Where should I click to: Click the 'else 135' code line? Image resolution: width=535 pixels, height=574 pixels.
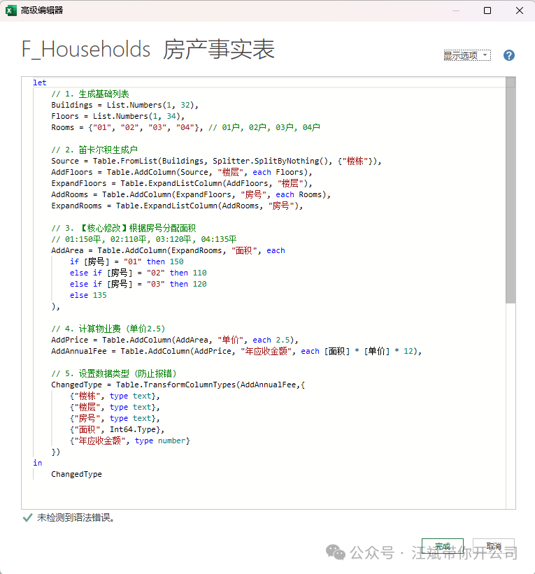click(88, 295)
